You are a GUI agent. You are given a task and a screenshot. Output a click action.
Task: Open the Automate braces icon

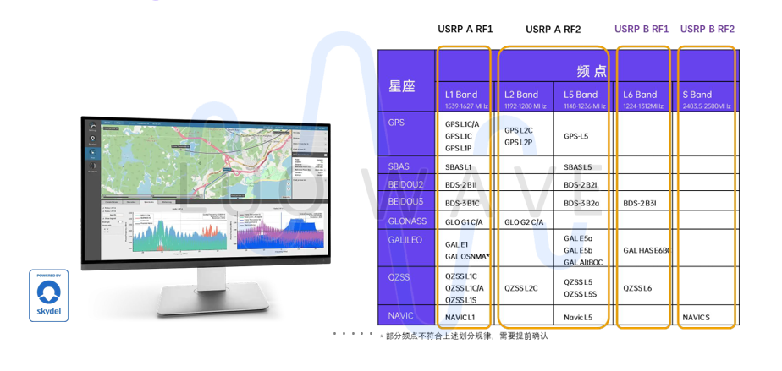point(92,166)
